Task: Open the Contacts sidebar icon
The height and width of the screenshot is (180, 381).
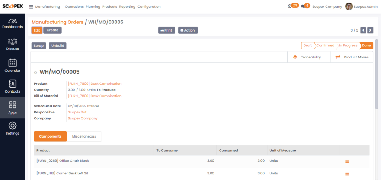Action: coord(12,87)
